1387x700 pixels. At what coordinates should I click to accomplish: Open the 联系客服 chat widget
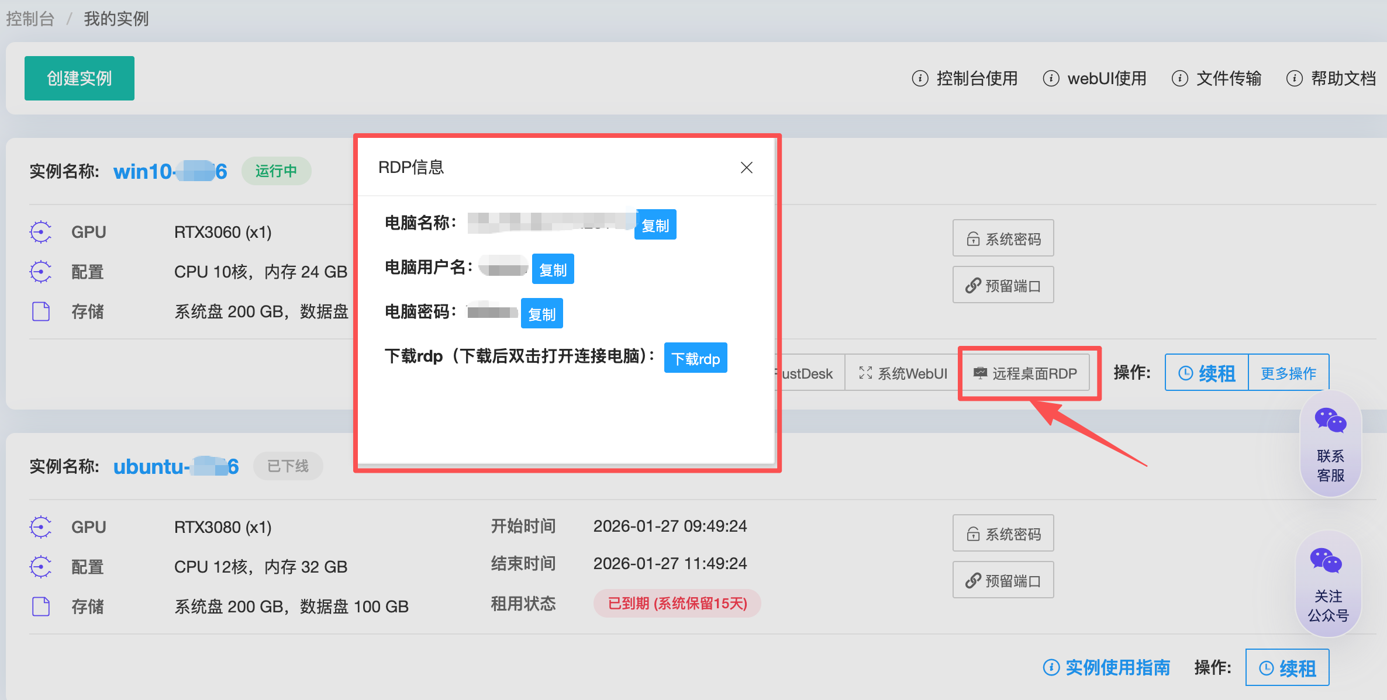1330,444
